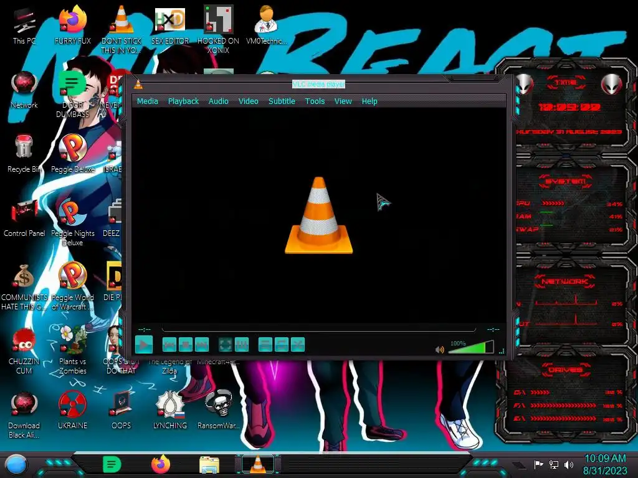Open the Video menu

point(248,101)
